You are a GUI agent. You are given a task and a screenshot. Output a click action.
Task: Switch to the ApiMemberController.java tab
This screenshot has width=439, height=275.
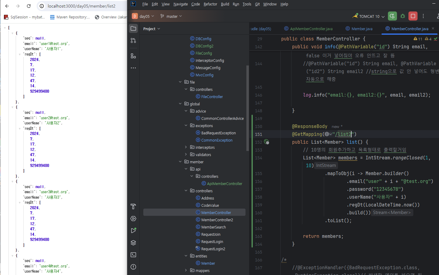[311, 29]
